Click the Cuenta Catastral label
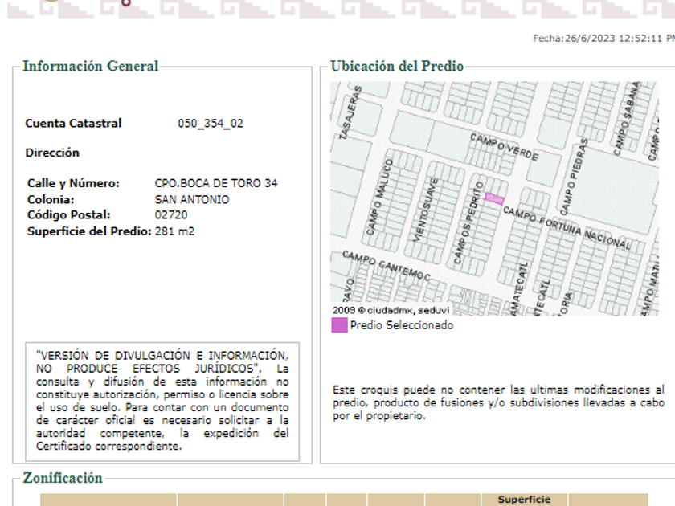Viewport: 675px width, 506px height. click(74, 124)
